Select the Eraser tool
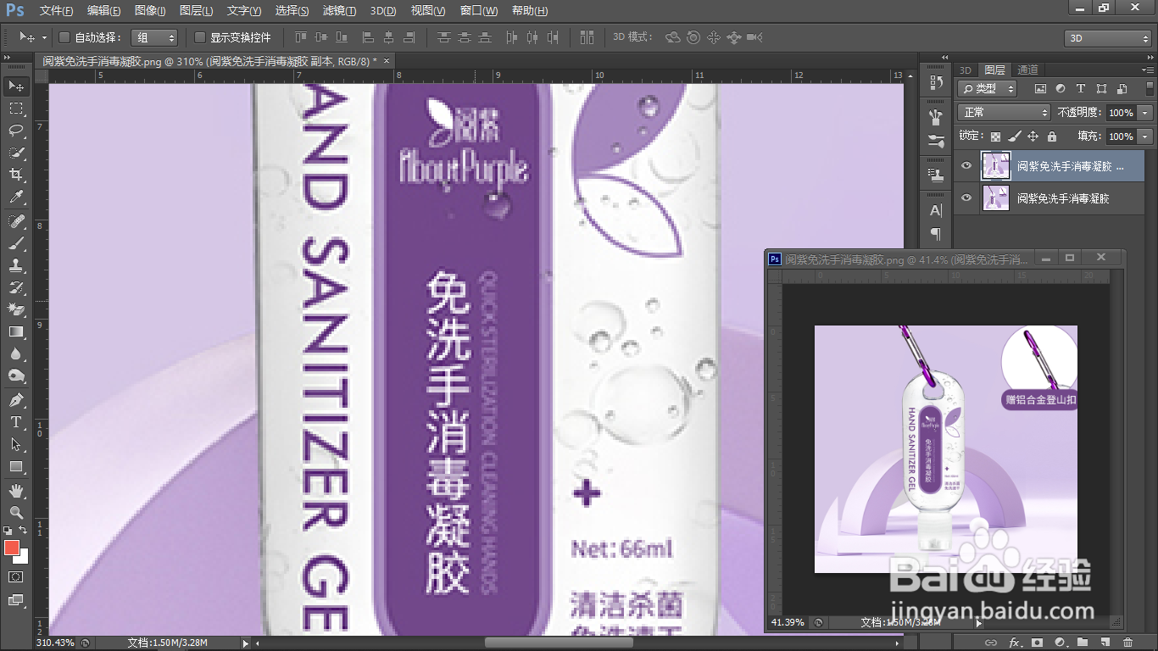Screen dimensions: 1158x651 coord(16,309)
